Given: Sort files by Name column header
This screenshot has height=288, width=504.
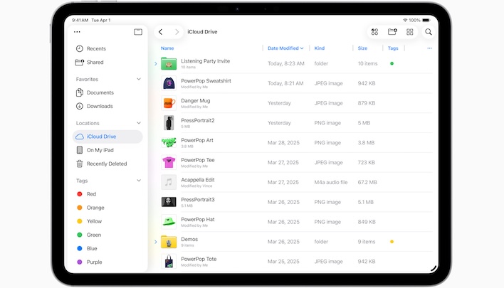Looking at the screenshot, I should tap(167, 48).
